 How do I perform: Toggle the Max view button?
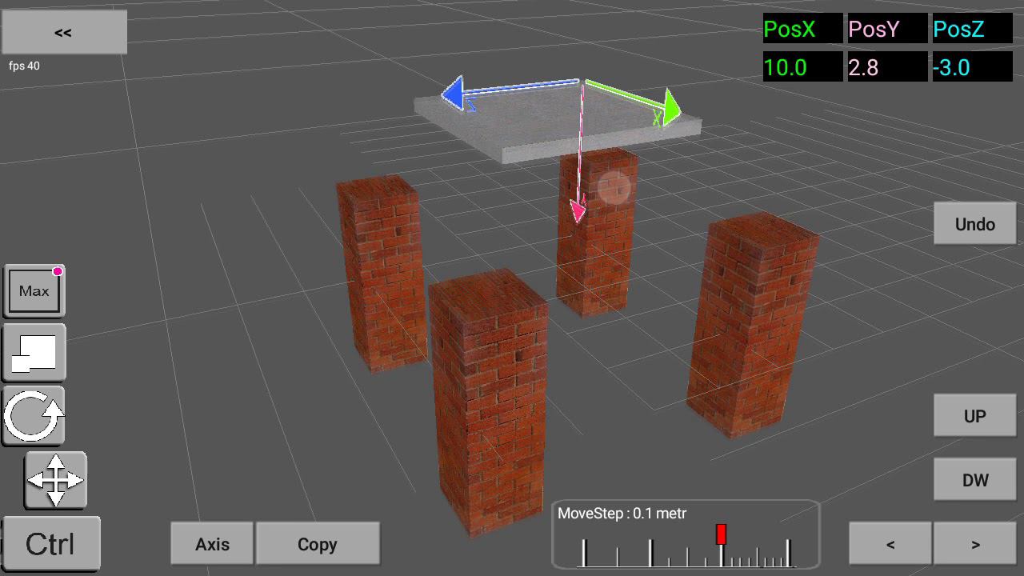pyautogui.click(x=34, y=291)
